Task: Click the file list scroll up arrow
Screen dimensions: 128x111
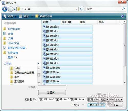Action: (x=125, y=22)
